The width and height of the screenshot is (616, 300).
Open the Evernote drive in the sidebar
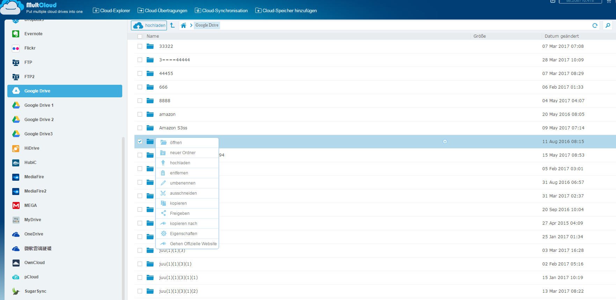pyautogui.click(x=33, y=34)
